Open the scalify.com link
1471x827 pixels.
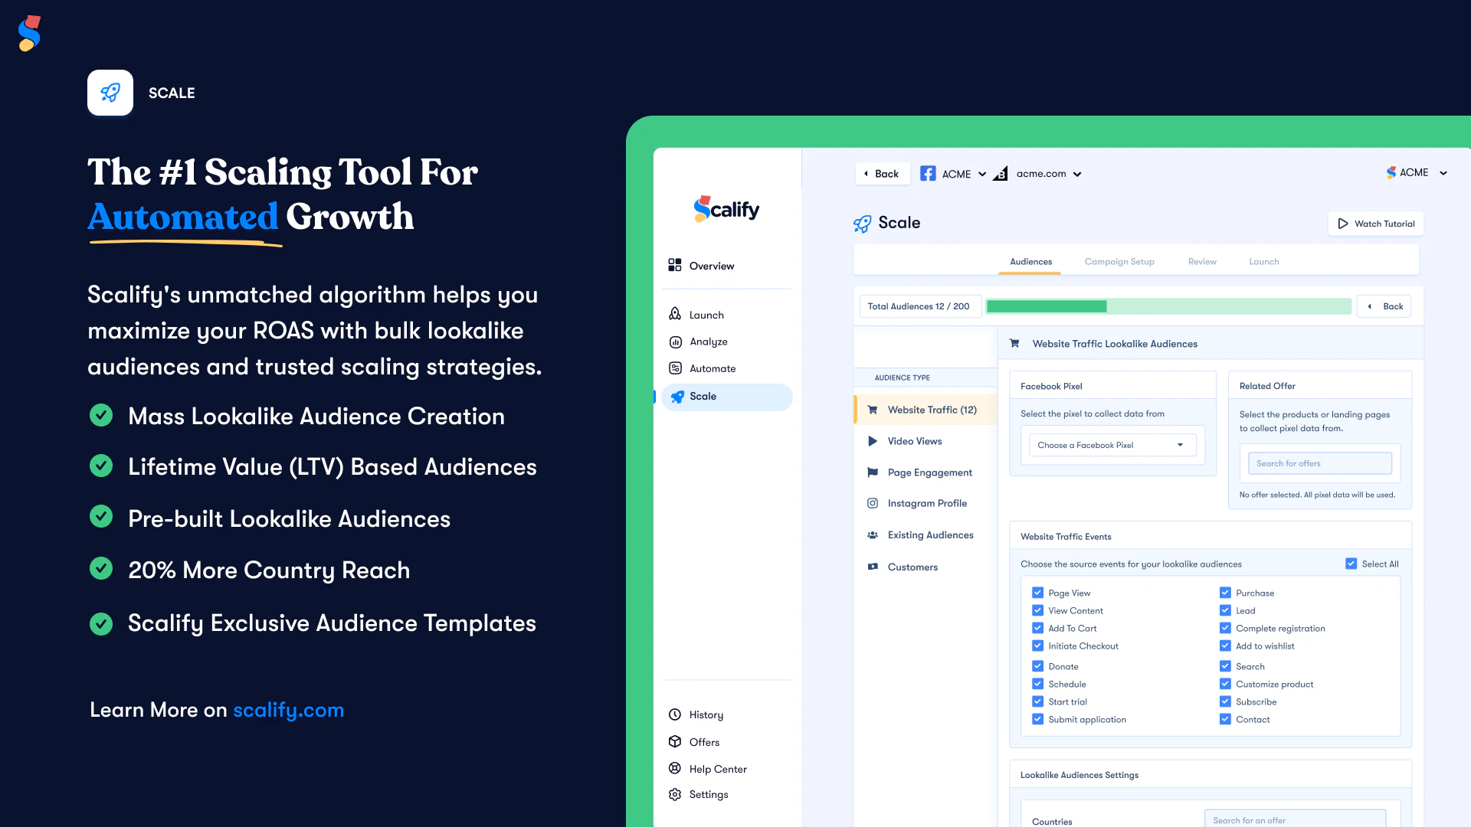(x=288, y=710)
